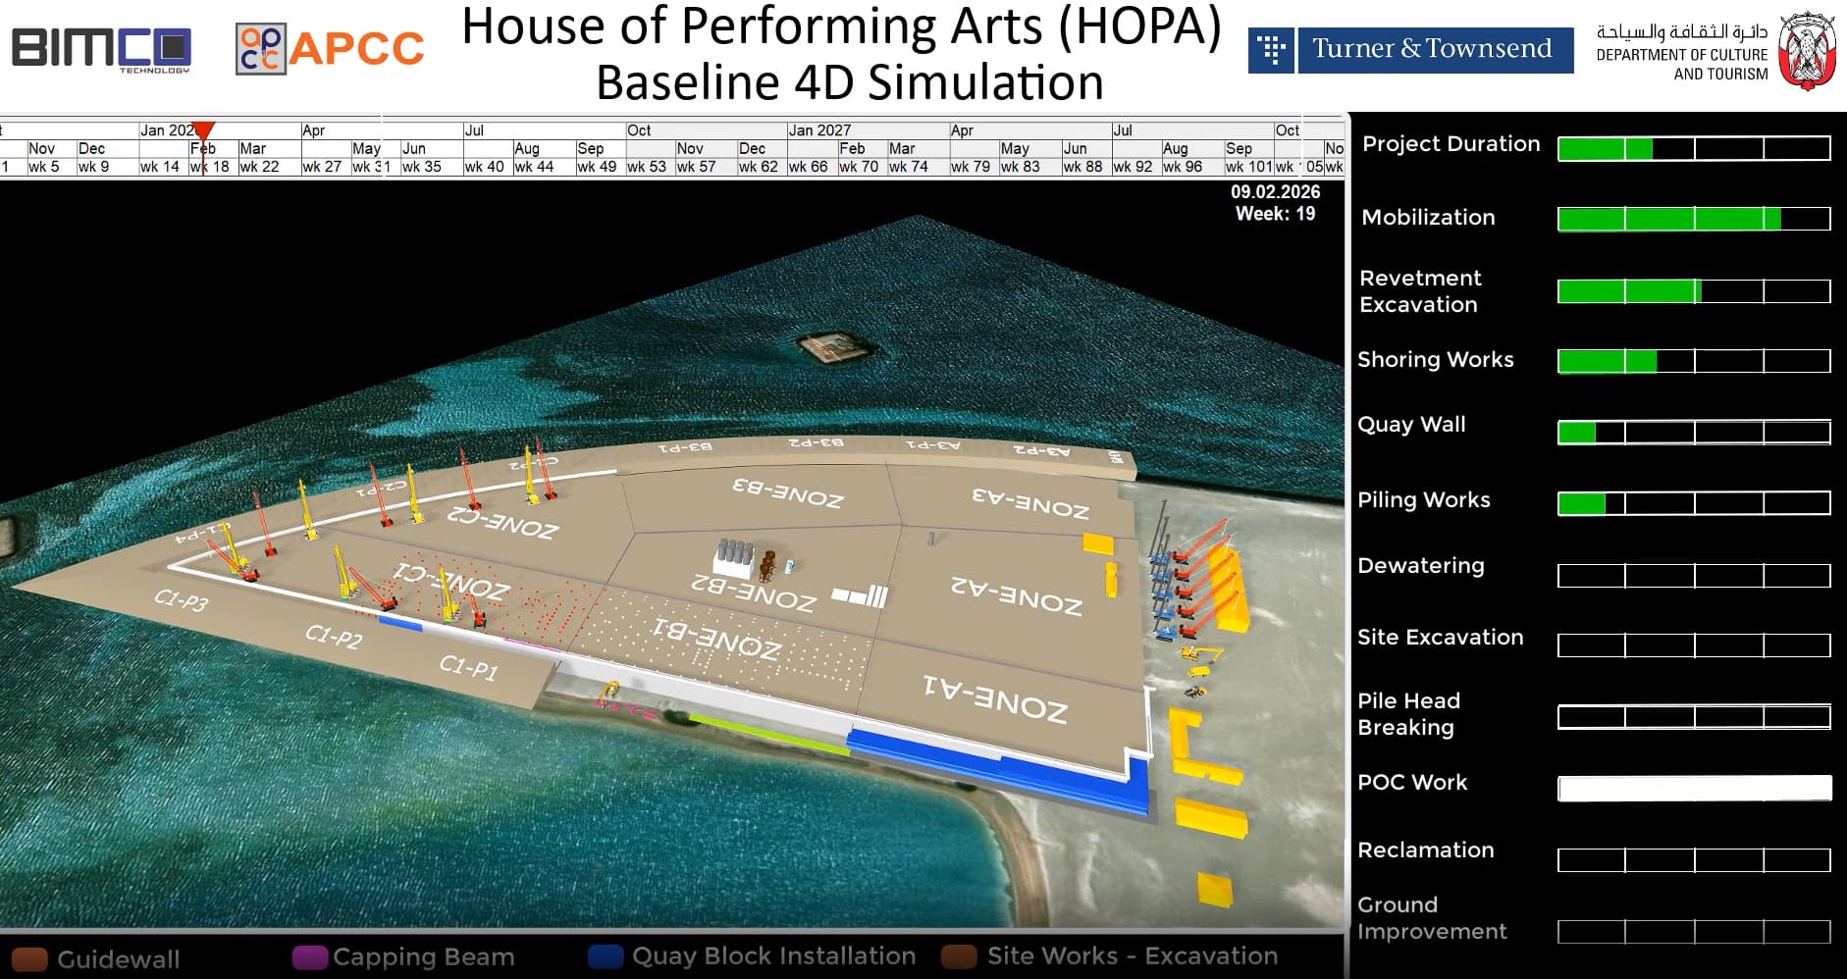
Task: Click the red timeline marker at Feb
Action: [x=203, y=132]
